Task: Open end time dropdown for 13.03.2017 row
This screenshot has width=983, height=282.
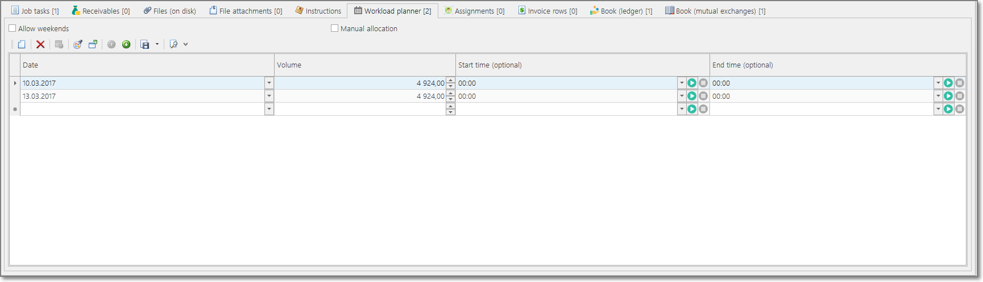Action: point(938,96)
